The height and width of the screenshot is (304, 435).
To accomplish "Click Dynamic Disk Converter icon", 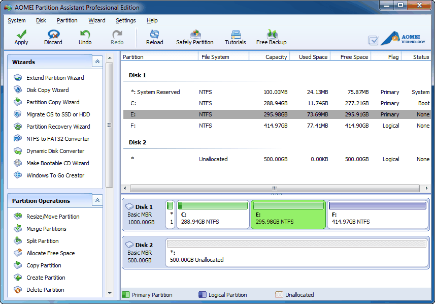I will tap(18, 151).
